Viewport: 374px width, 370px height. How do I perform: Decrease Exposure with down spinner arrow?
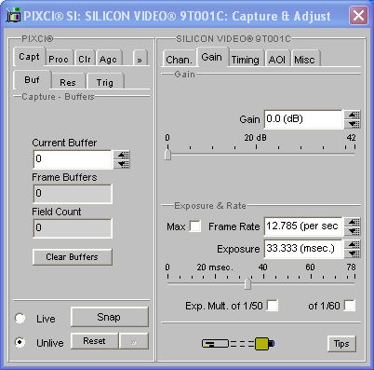tap(353, 254)
